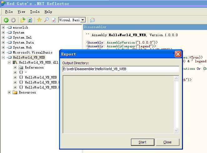Select the Resources tree item

pos(27,92)
